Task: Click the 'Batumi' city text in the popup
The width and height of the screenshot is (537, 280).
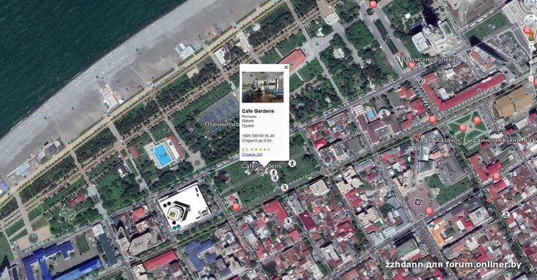Action: coord(248,121)
